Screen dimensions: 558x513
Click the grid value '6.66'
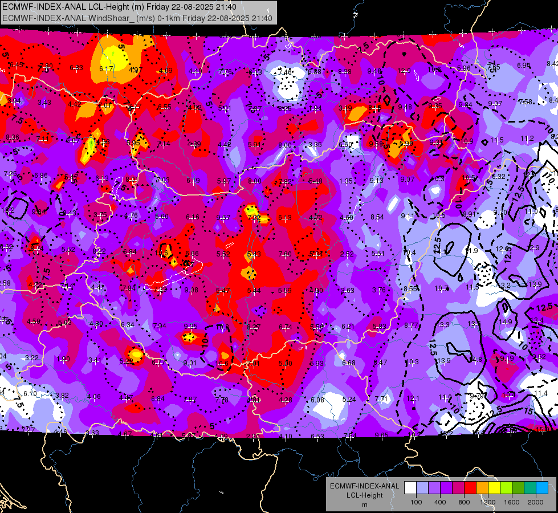click(x=192, y=253)
